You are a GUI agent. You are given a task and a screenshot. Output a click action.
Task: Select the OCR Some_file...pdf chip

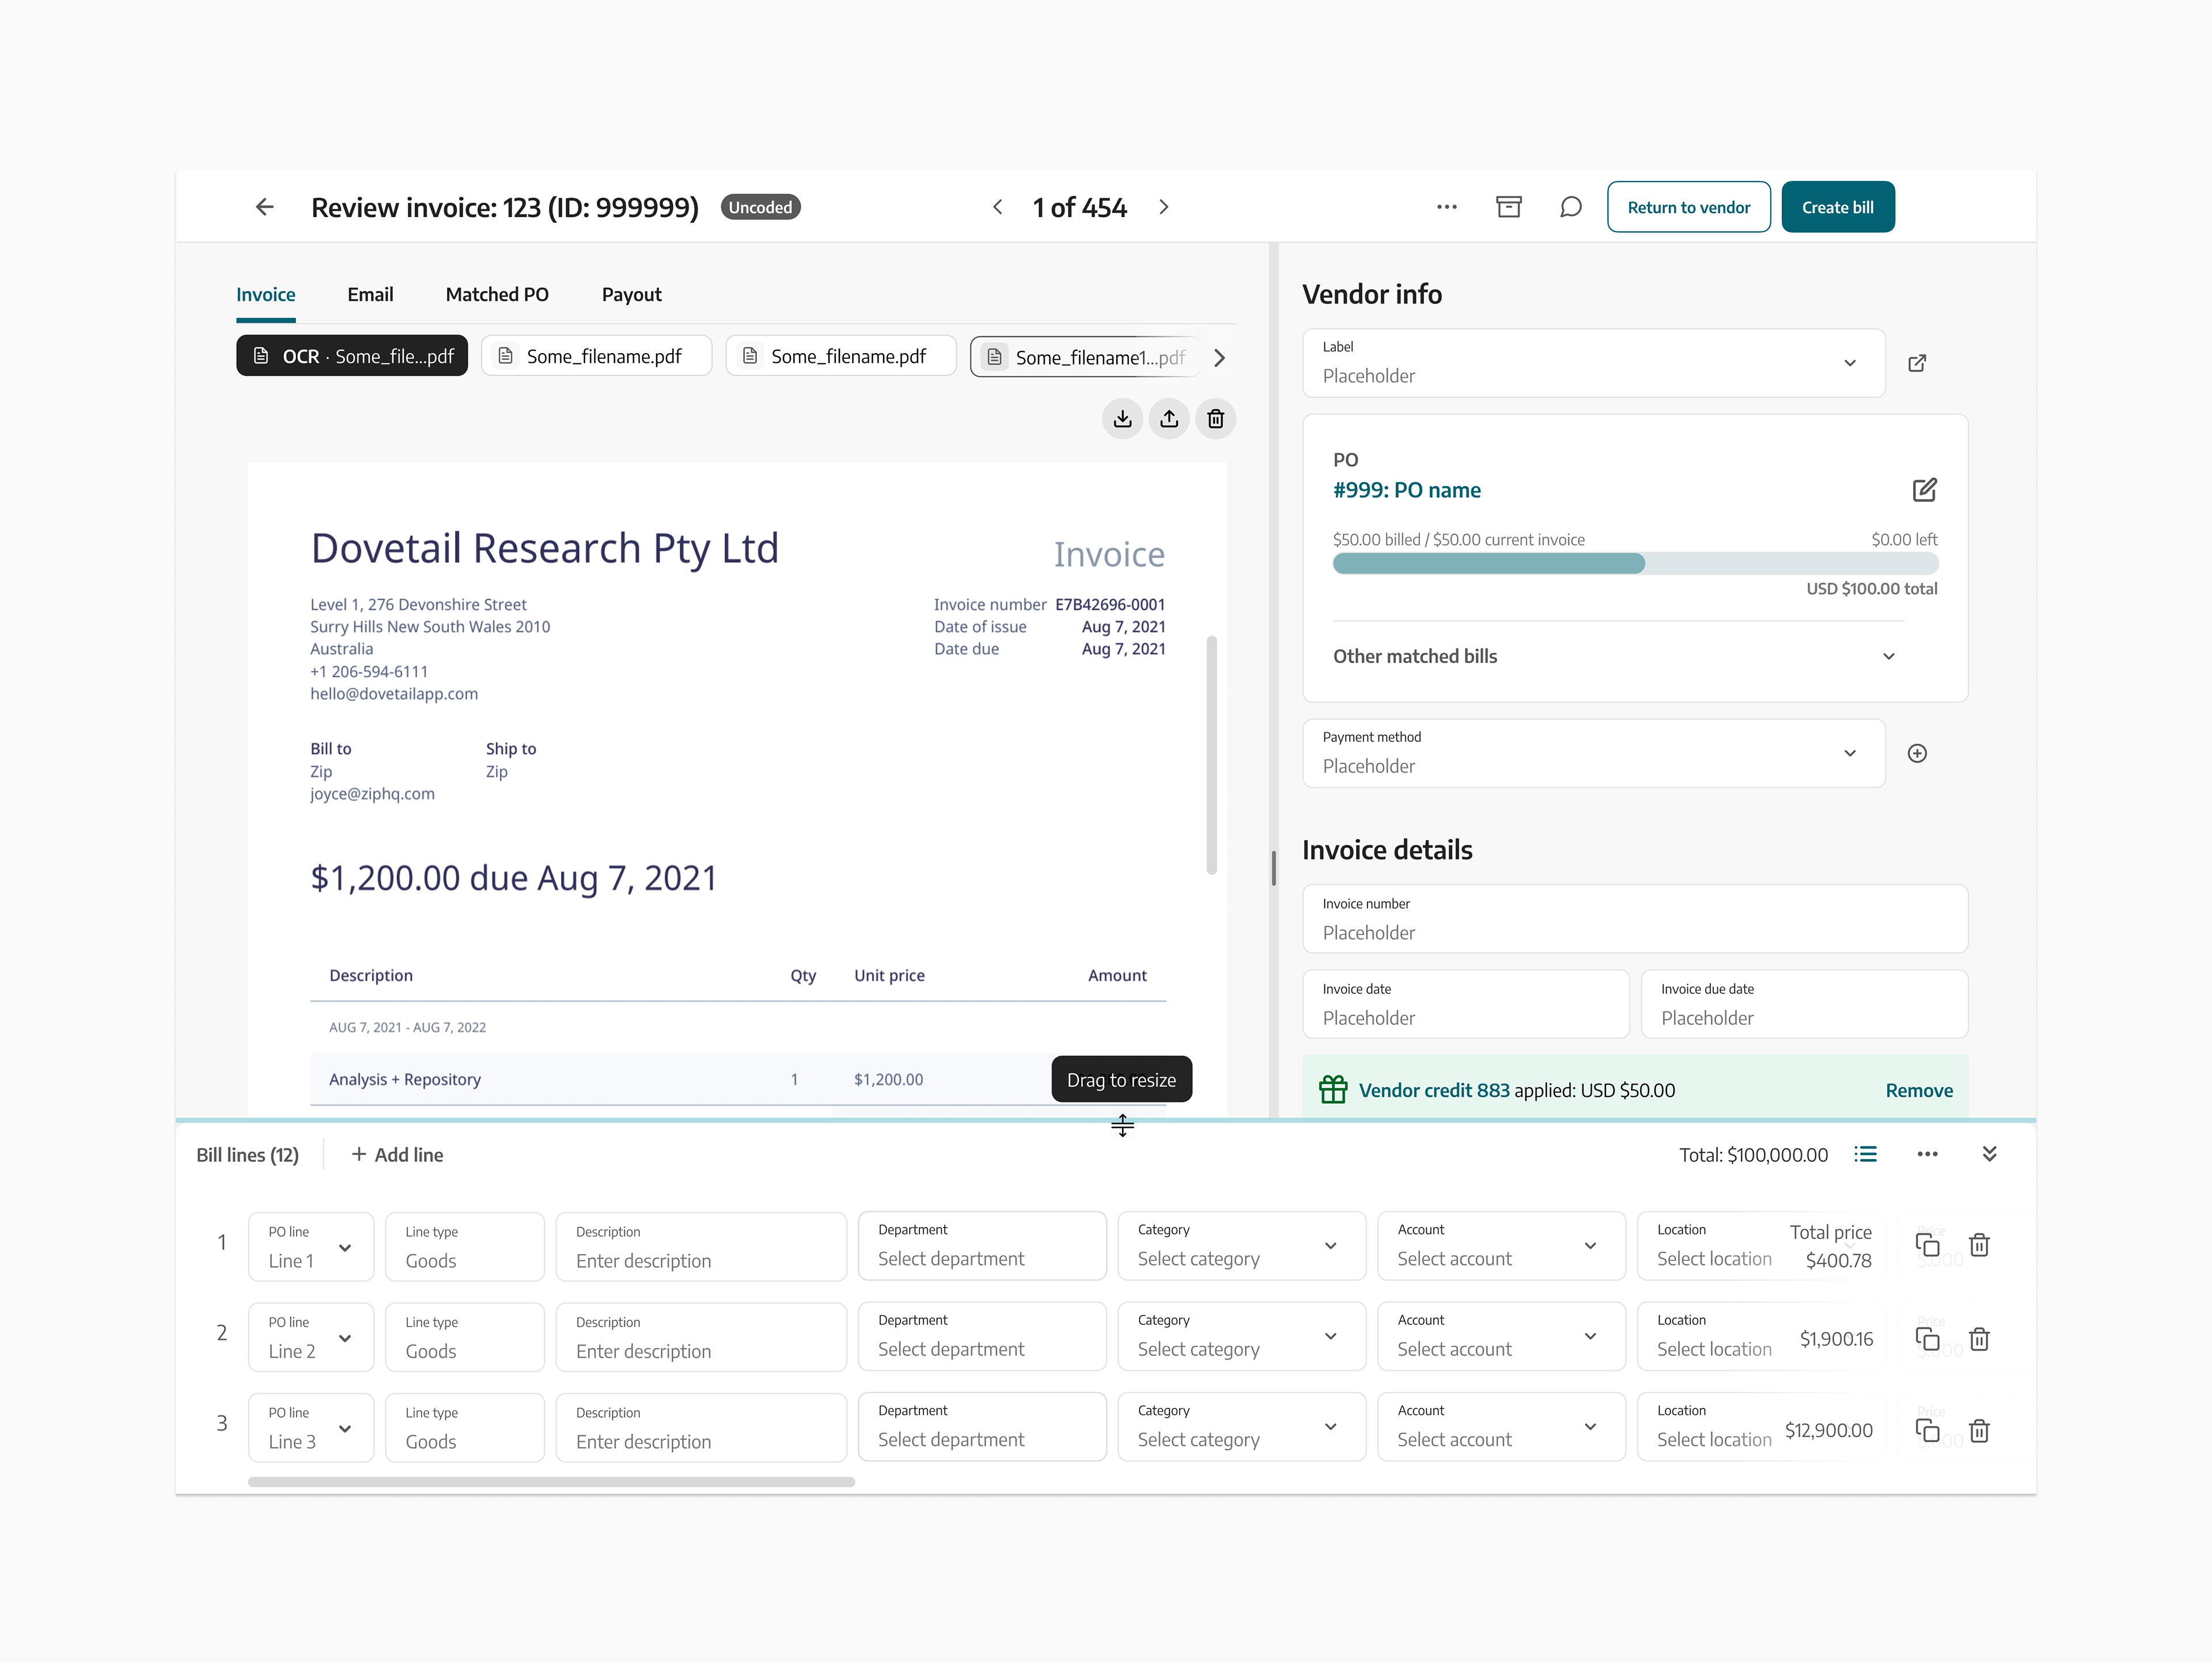click(352, 356)
